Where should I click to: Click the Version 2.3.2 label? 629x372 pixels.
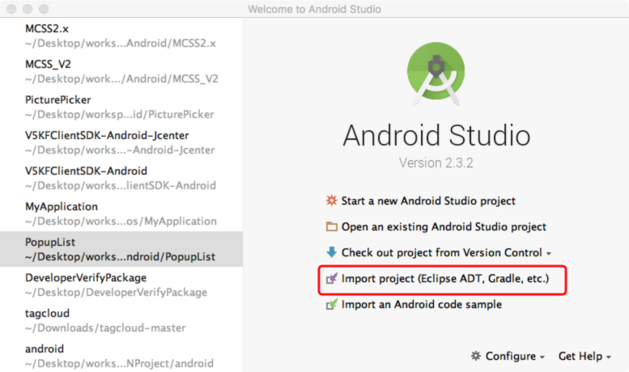(x=436, y=163)
